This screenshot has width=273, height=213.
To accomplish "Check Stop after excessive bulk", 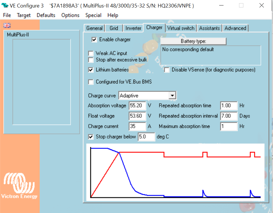I will coord(91,60).
